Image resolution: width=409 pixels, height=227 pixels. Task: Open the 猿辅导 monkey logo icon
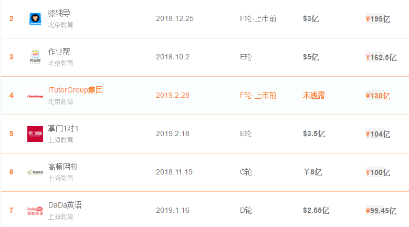pos(35,19)
